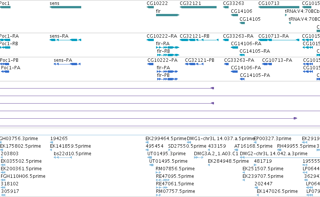Select the CG14105-PA protein label
The height and width of the screenshot is (197, 320).
click(255, 75)
